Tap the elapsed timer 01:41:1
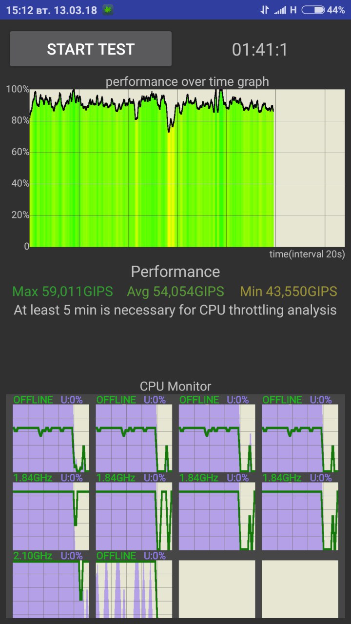This screenshot has height=624, width=351. click(260, 49)
